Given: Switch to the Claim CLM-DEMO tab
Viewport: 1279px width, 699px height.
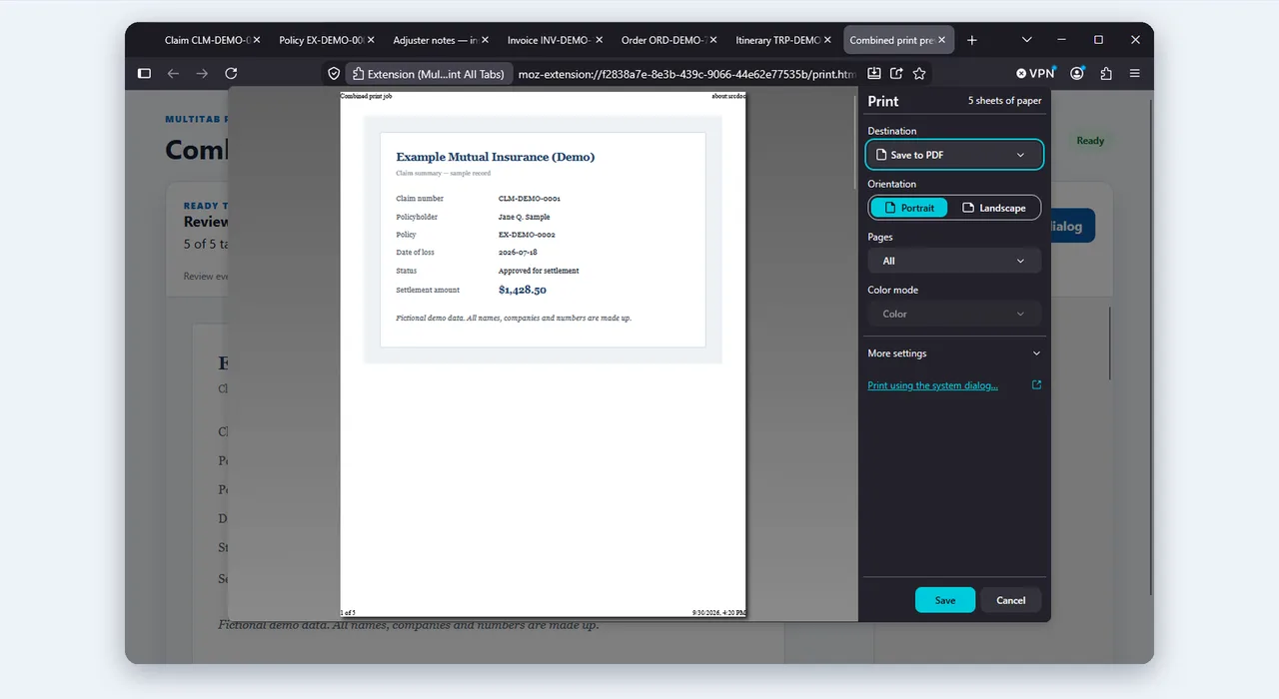Looking at the screenshot, I should coord(205,40).
